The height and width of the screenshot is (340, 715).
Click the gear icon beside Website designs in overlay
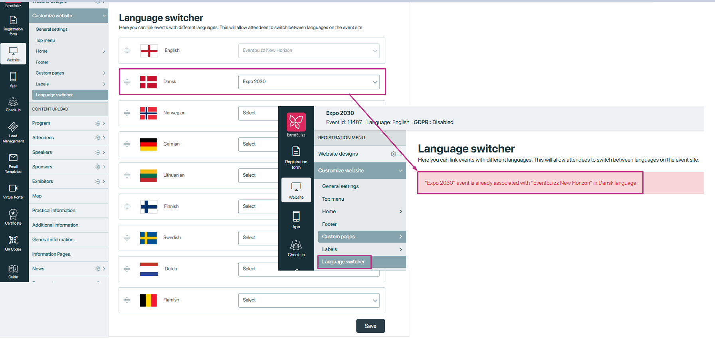pyautogui.click(x=394, y=154)
